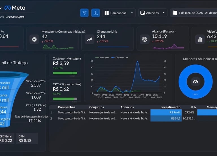Click the checkmark icon beside Mensagens
This screenshot has width=217, height=156.
coord(34,39)
